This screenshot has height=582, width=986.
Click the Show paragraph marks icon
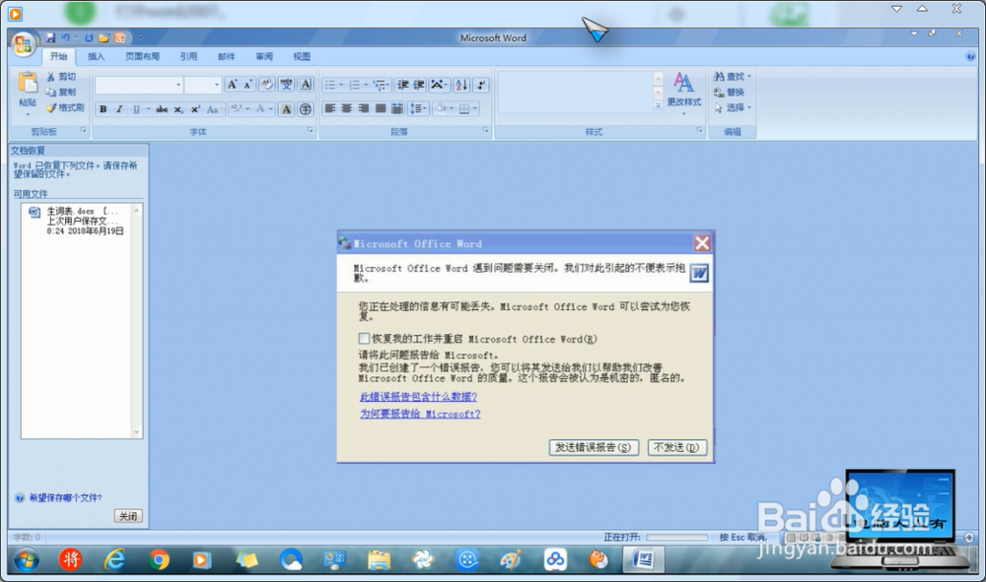480,85
